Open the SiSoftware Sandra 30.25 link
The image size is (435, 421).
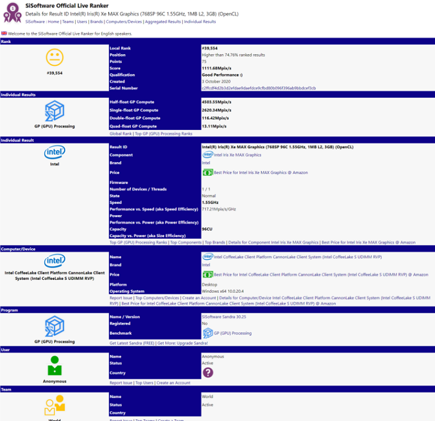(x=224, y=317)
